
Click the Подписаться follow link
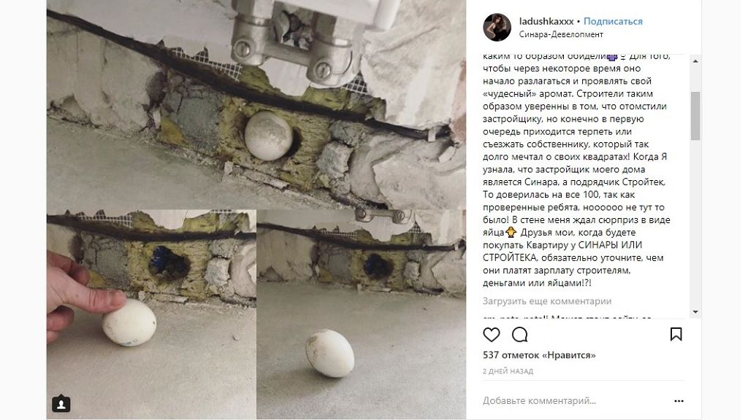click(613, 21)
